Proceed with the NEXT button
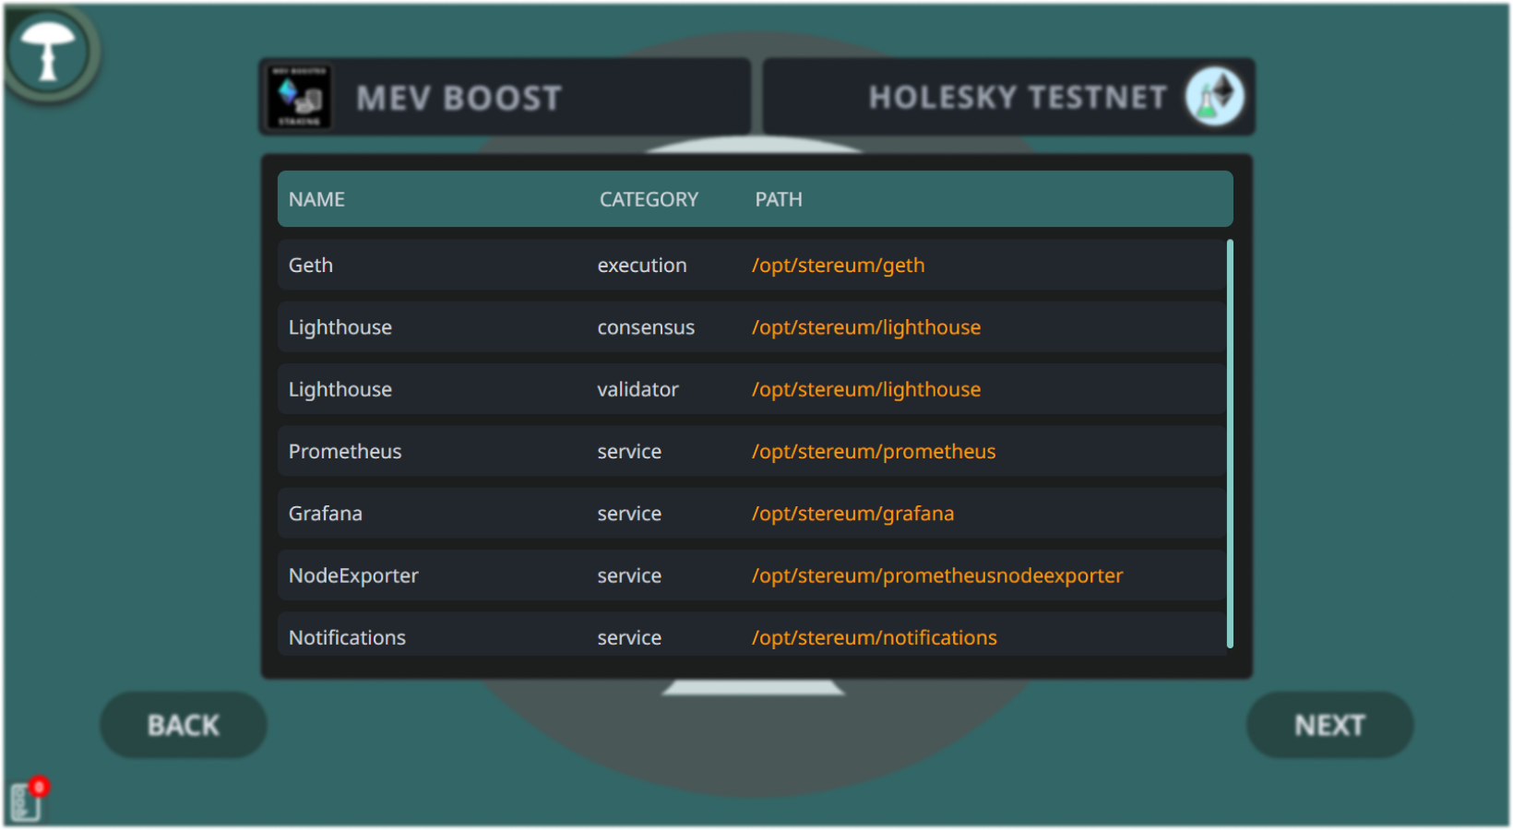The image size is (1513, 830). [1329, 725]
